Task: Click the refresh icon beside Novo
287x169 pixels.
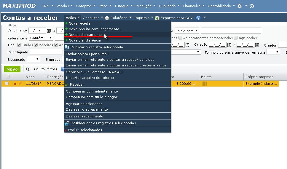Action: (28, 69)
